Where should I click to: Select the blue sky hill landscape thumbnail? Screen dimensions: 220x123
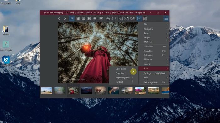tap(47, 91)
